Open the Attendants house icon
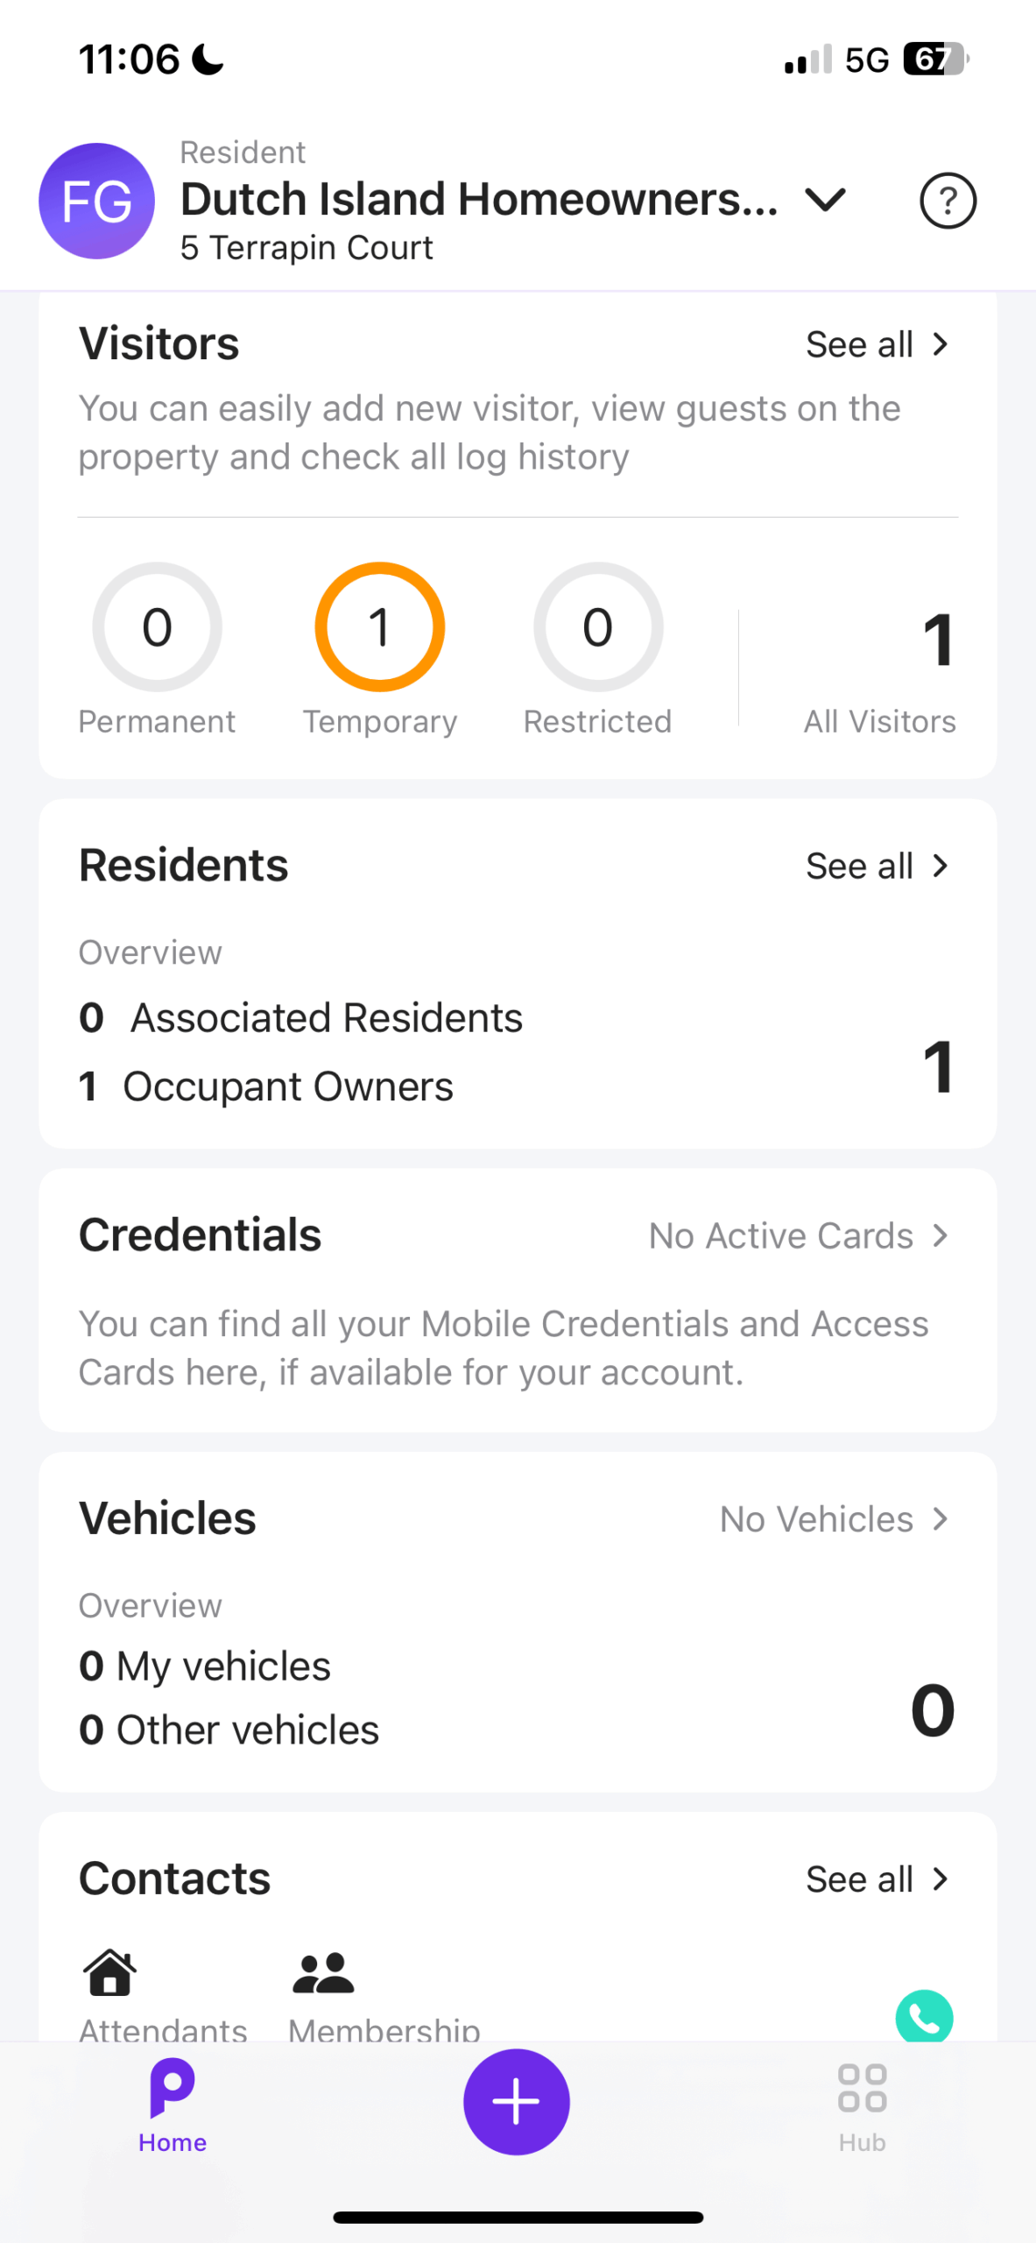This screenshot has width=1036, height=2243. (x=110, y=1972)
